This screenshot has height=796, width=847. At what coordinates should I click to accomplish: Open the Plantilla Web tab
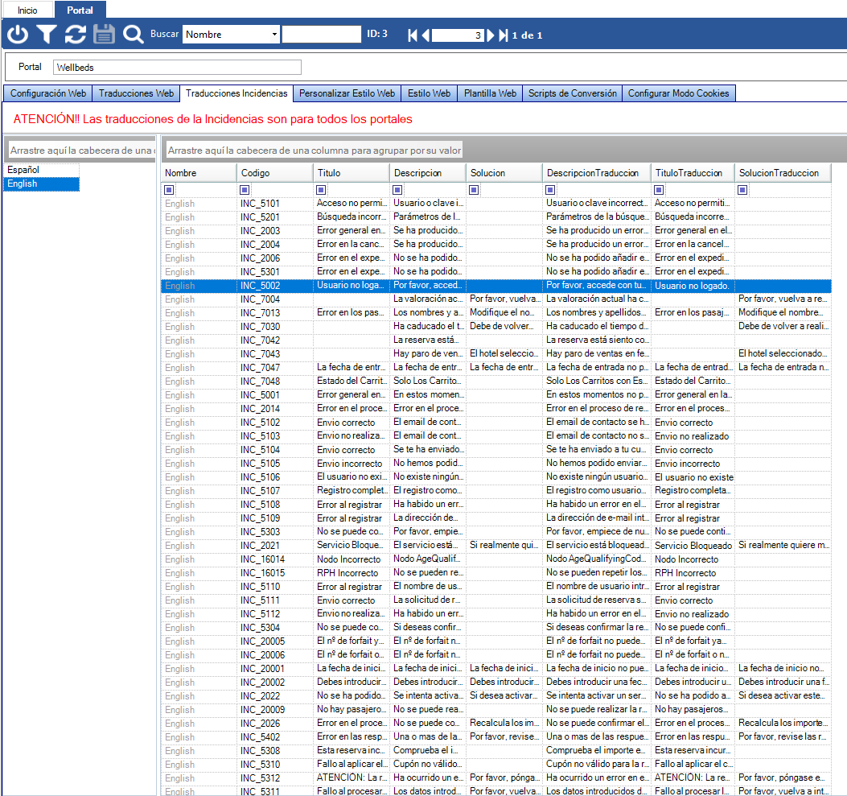(x=490, y=93)
